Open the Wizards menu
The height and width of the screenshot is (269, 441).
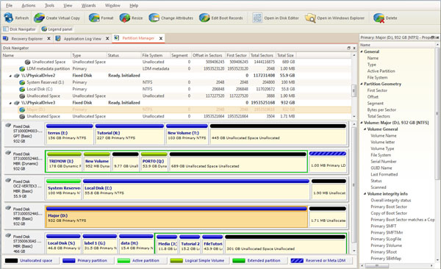[x=89, y=5]
